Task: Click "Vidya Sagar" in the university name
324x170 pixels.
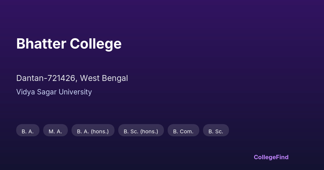Action: 36,92
